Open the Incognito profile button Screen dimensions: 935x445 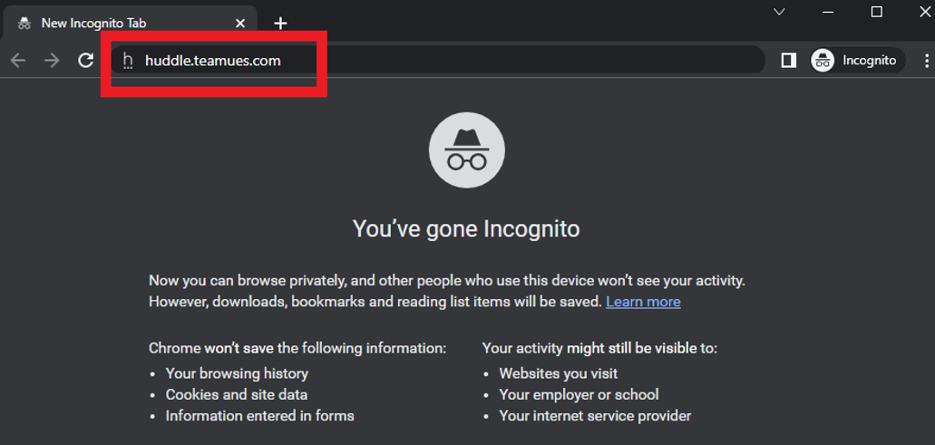pyautogui.click(x=857, y=61)
